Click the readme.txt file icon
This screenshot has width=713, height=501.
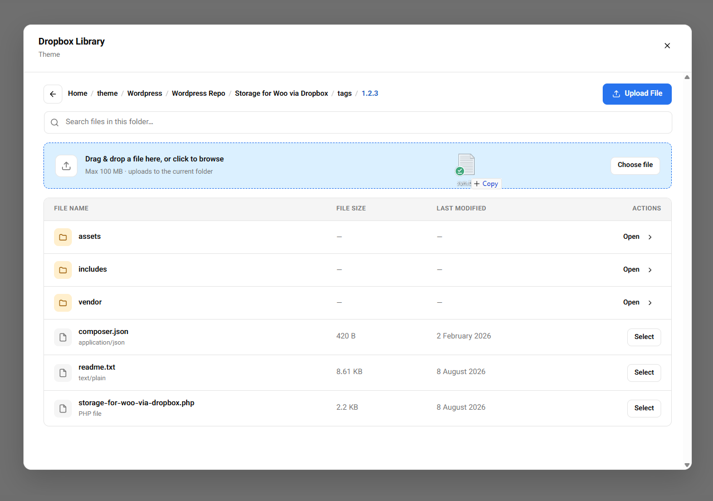[x=63, y=373]
